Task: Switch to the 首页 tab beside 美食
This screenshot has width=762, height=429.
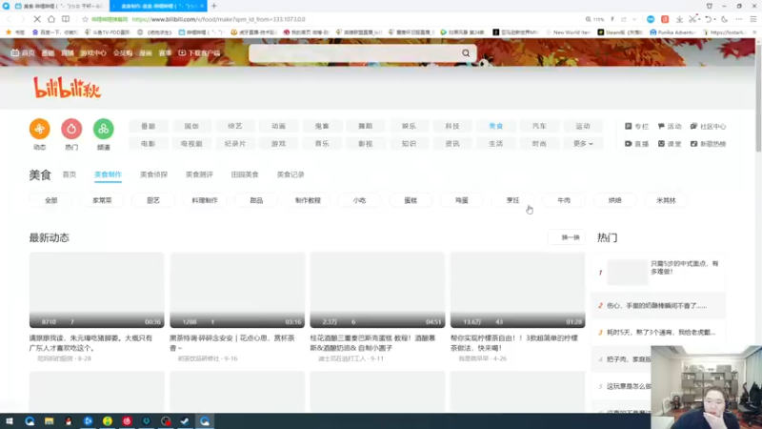Action: pyautogui.click(x=69, y=174)
